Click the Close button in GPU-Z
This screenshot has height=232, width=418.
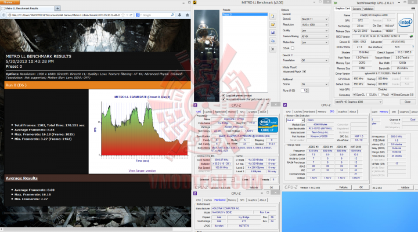point(408,101)
